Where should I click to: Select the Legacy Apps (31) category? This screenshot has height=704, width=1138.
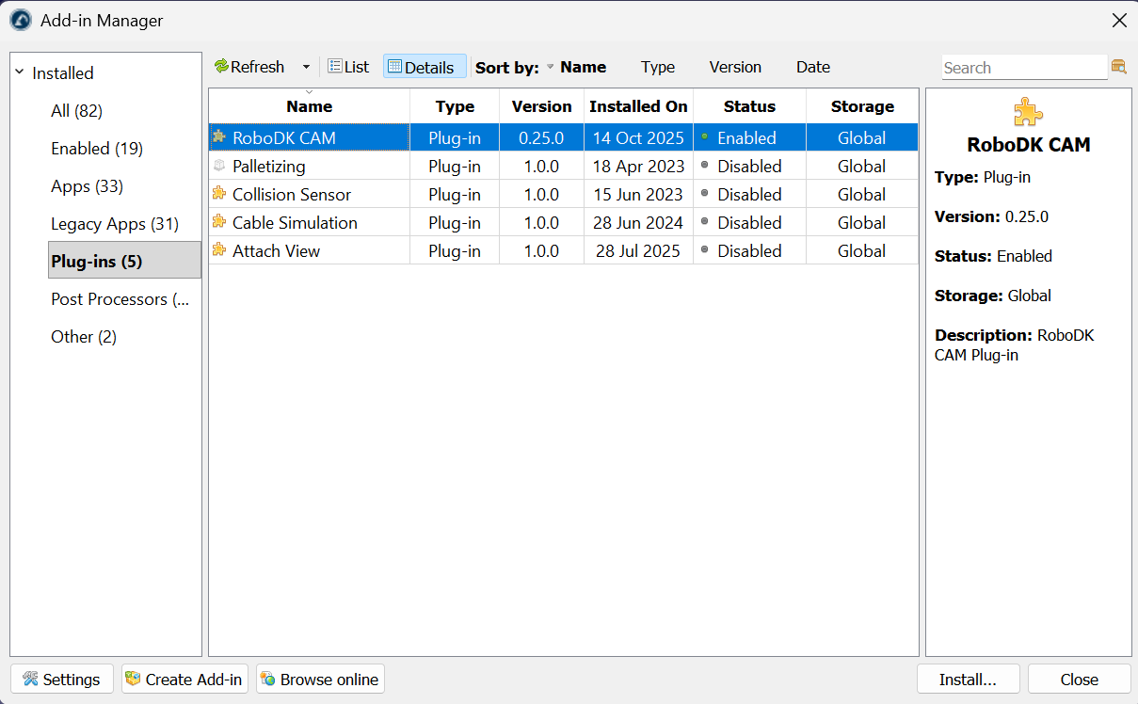pos(114,224)
